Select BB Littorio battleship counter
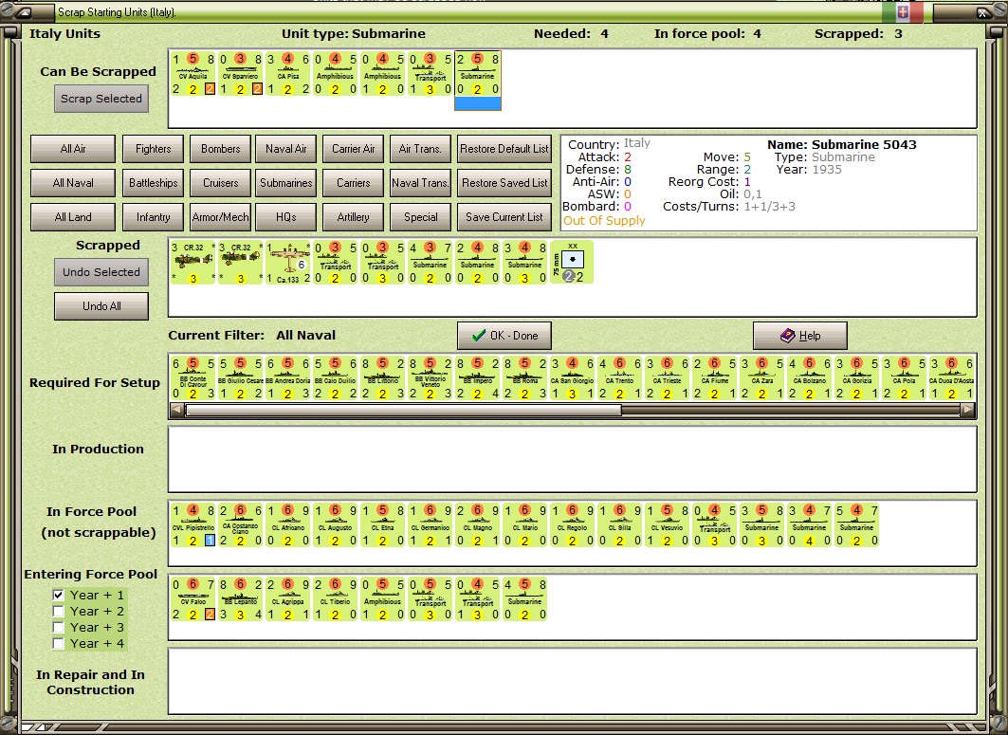 click(382, 378)
